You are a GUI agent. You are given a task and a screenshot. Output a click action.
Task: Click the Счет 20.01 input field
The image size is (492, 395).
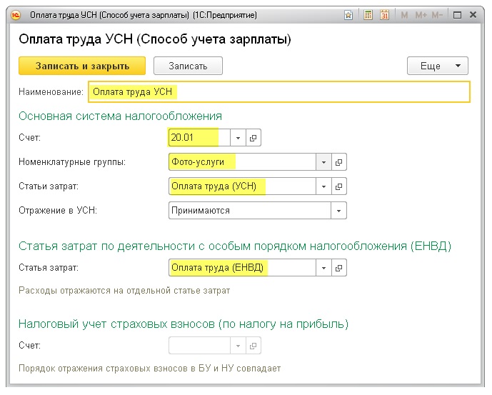click(x=199, y=138)
